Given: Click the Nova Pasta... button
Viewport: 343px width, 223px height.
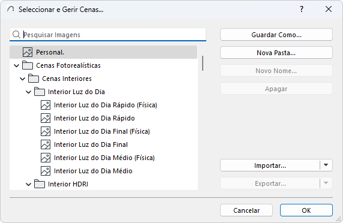Looking at the screenshot, I should (x=276, y=53).
